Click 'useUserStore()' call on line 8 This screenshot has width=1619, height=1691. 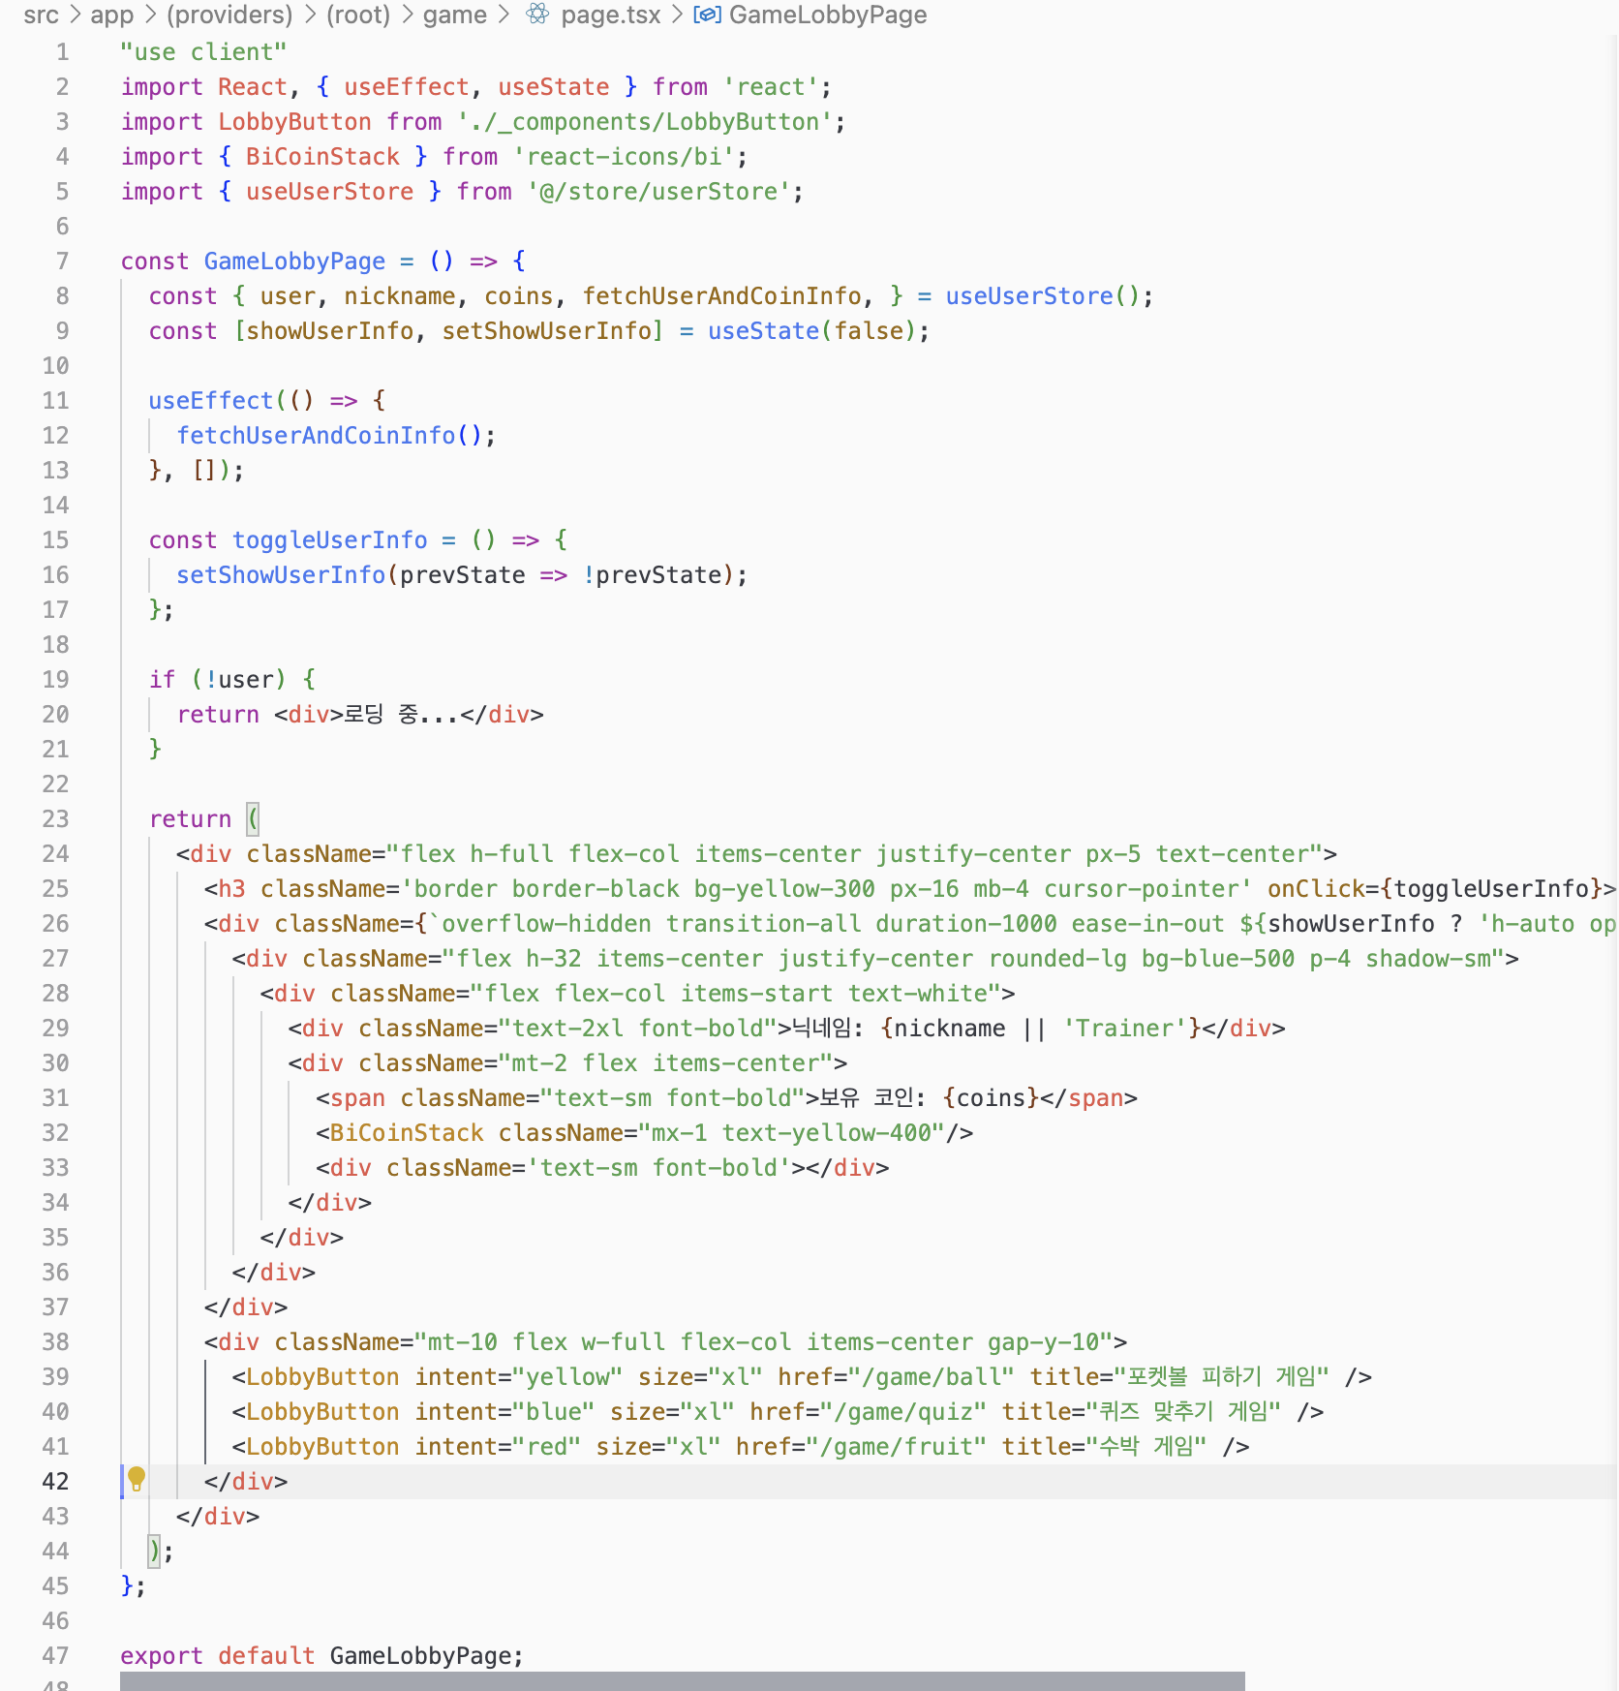[1043, 296]
